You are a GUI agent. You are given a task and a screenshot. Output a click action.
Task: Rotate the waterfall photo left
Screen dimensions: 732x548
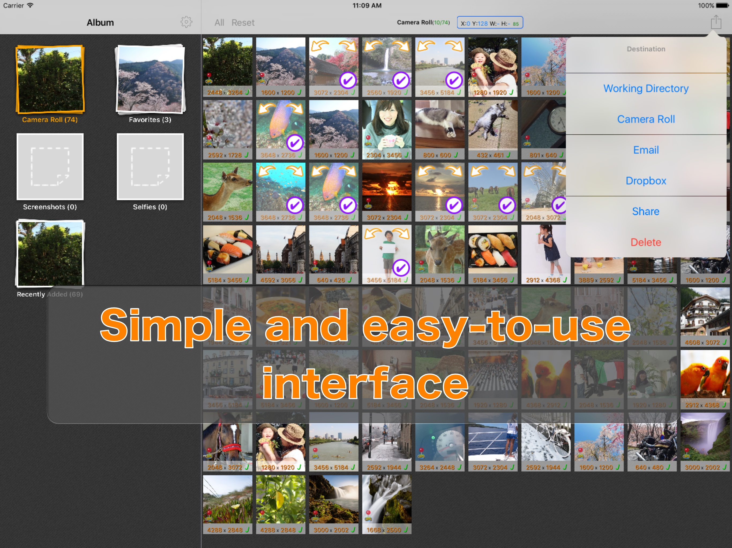tap(373, 46)
